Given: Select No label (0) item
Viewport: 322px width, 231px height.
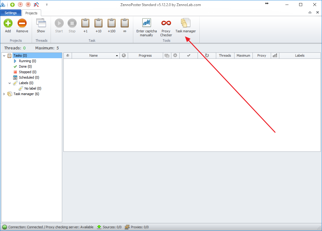Looking at the screenshot, I should coord(33,88).
